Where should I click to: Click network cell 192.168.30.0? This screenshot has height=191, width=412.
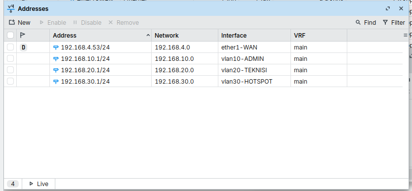[185, 82]
